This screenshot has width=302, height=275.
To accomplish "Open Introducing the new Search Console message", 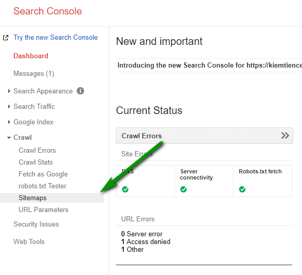I will pyautogui.click(x=210, y=66).
